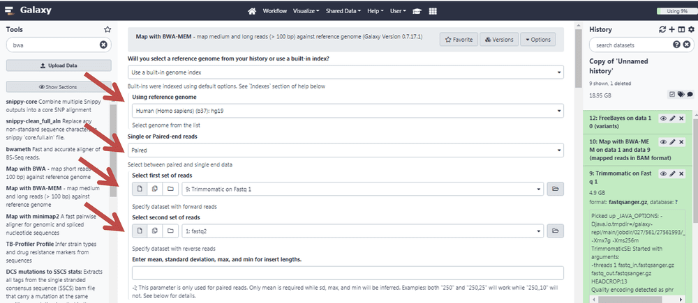Open the history columns view icon

pos(681,29)
